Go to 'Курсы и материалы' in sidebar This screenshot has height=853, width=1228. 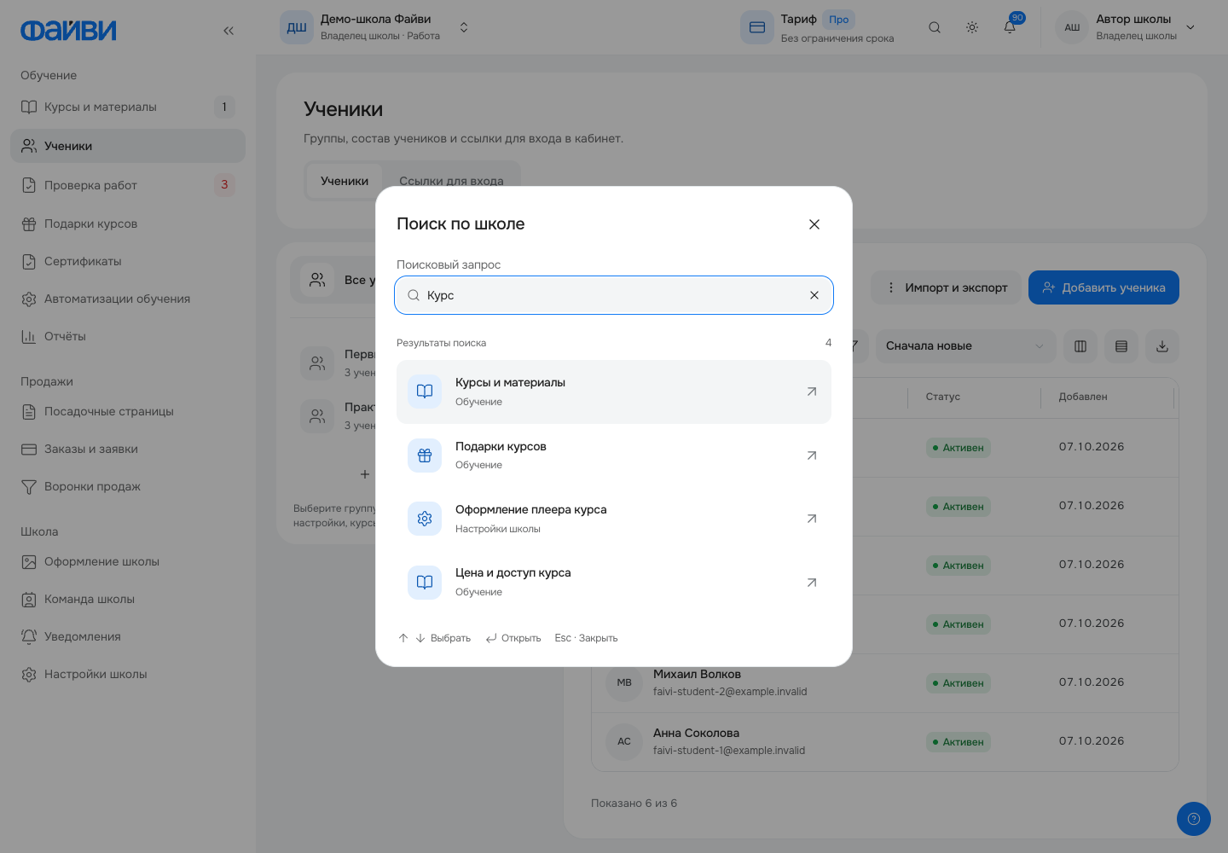[x=128, y=107]
